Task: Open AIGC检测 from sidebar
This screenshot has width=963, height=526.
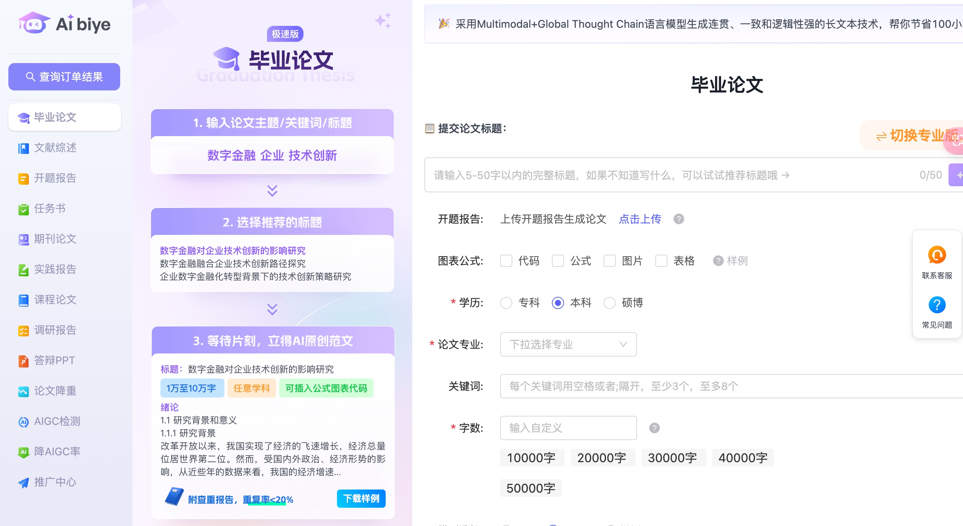Action: 57,421
